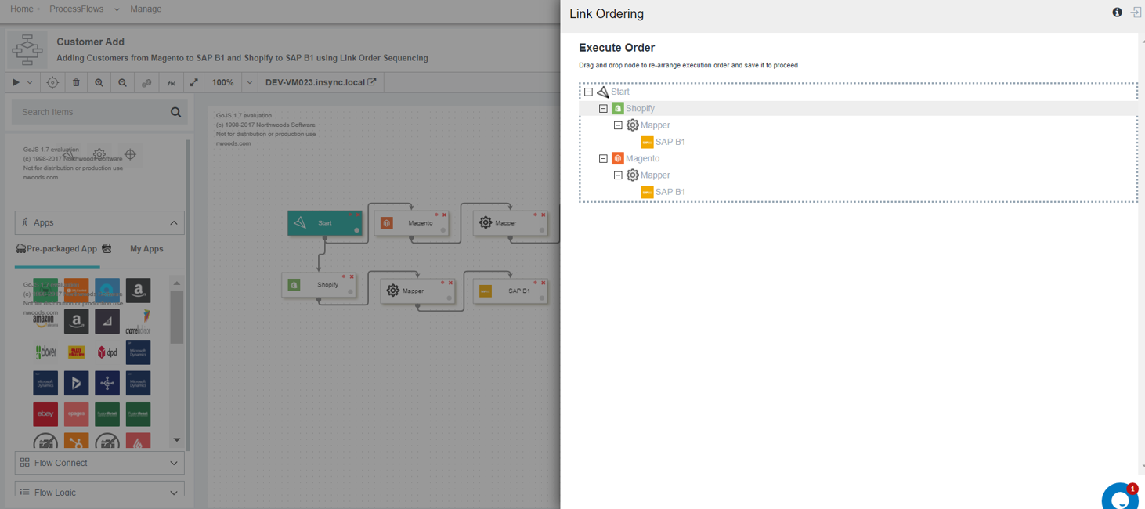Click the zoom in magnifier icon
This screenshot has height=509, width=1145.
point(99,82)
